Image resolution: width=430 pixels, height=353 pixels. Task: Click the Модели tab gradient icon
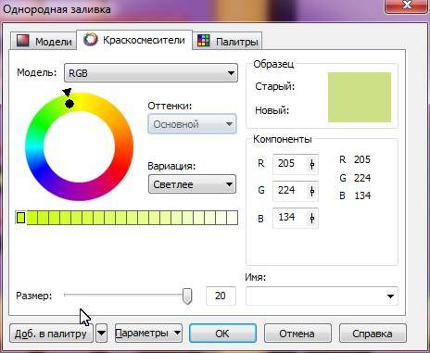[x=22, y=41]
